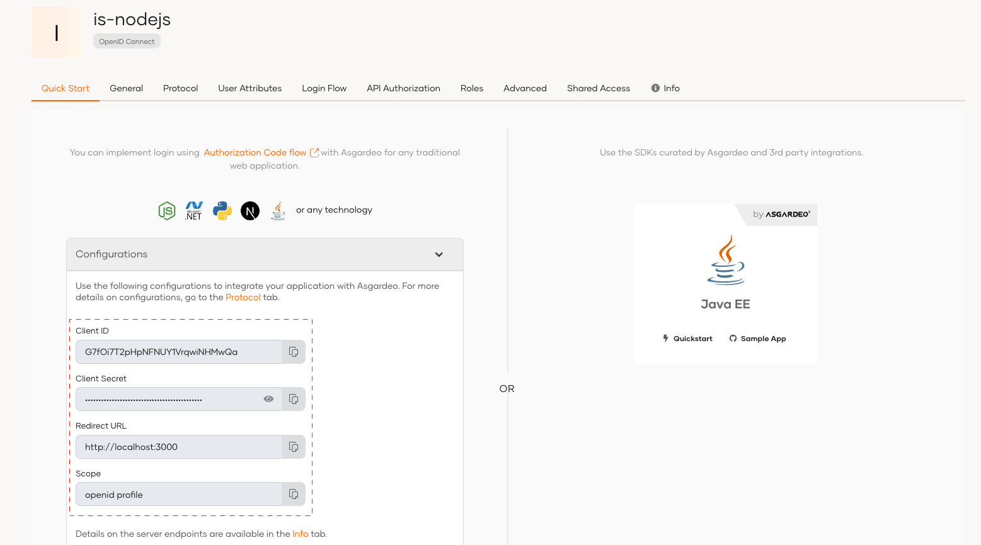Open the Advanced tab
The height and width of the screenshot is (545, 981).
click(525, 88)
